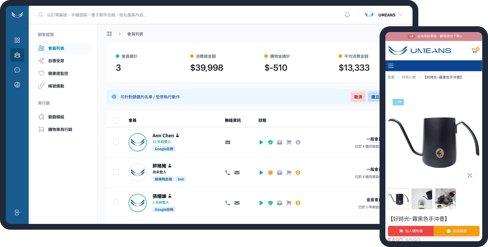The image size is (488, 247).
Task: Select the checkbox for Ann Chen
Action: pos(116,142)
